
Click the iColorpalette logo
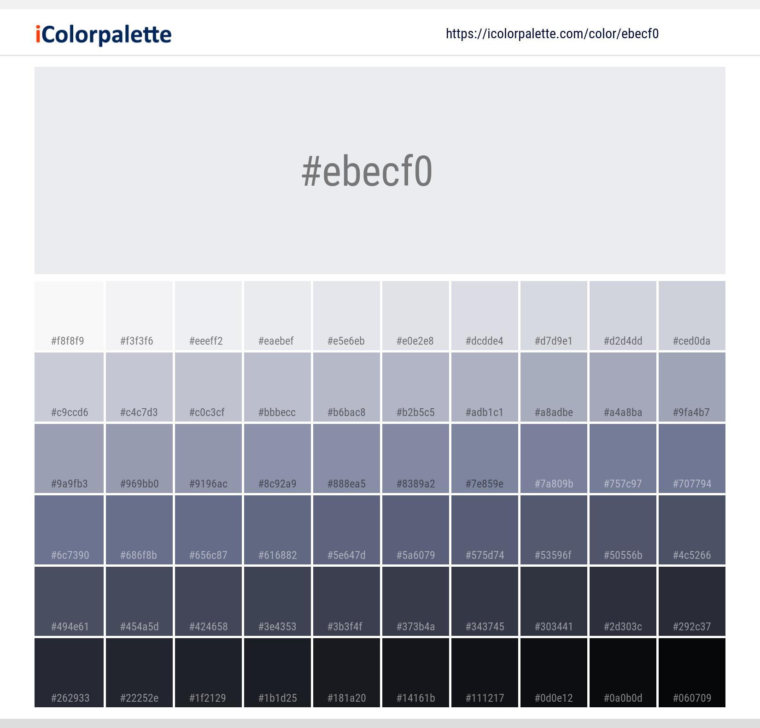click(101, 34)
